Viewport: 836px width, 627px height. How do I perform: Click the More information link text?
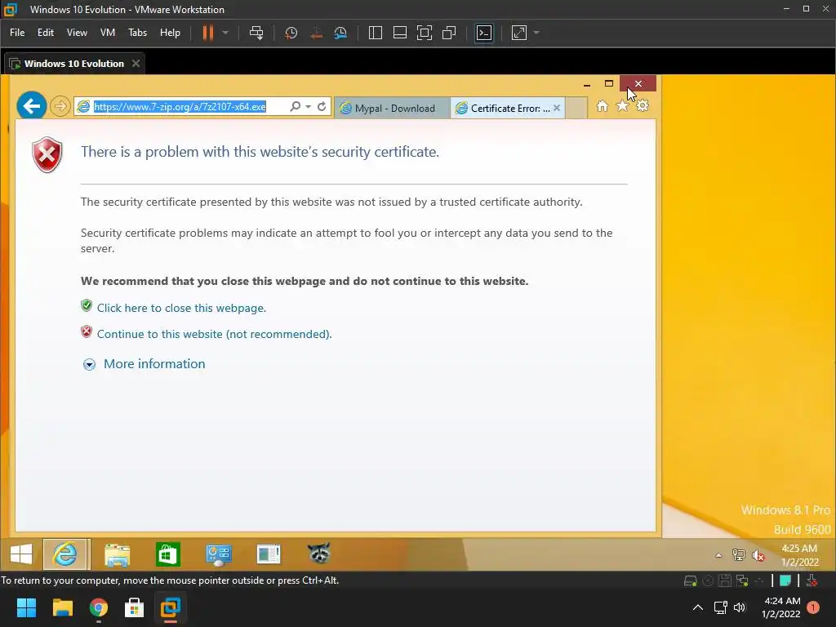(154, 363)
